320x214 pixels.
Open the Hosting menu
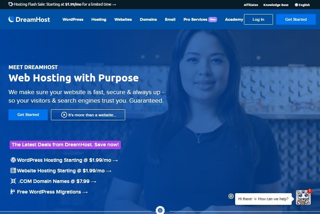click(x=99, y=19)
